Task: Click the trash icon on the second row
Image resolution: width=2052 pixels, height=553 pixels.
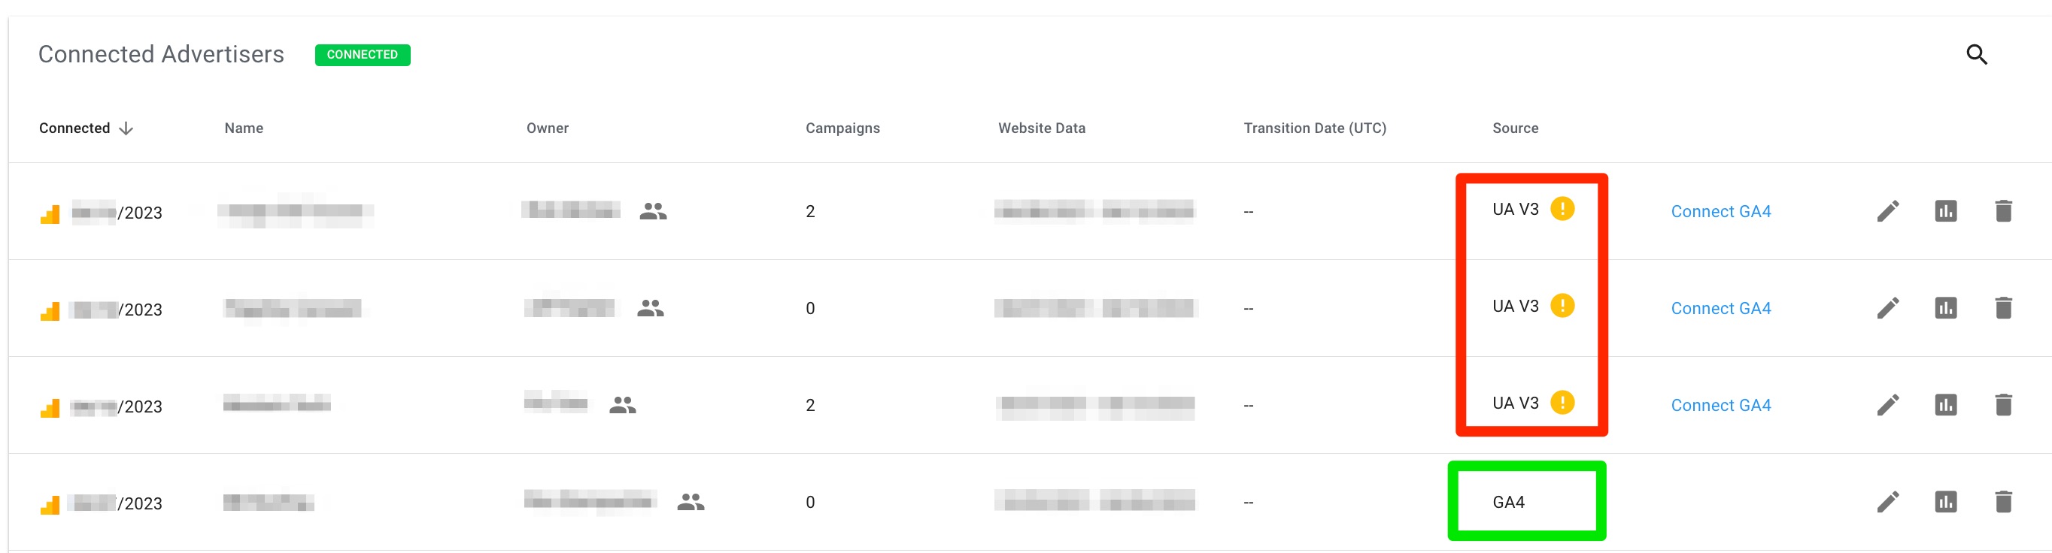Action: point(2003,308)
